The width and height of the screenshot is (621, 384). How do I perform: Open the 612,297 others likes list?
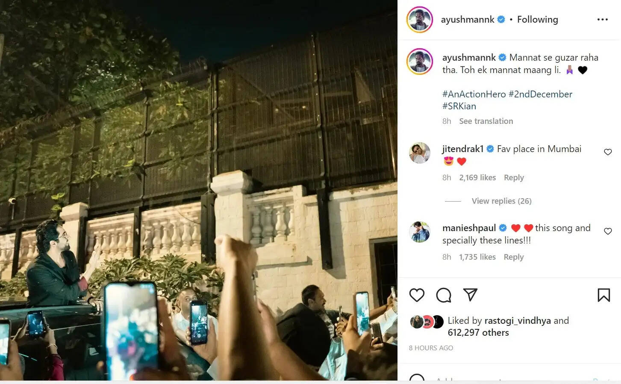(478, 333)
